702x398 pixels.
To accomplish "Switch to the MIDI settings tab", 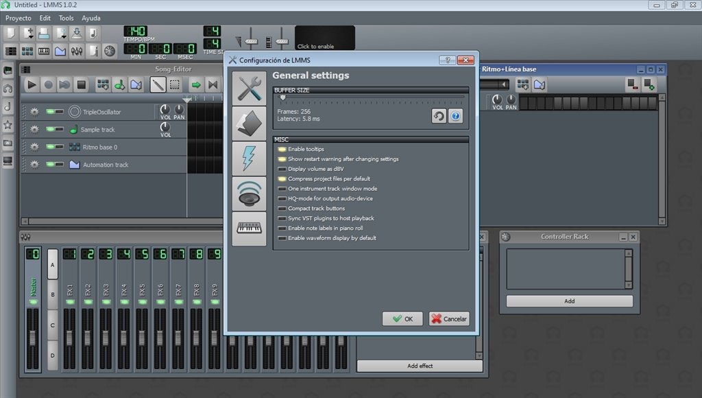I will (x=250, y=229).
